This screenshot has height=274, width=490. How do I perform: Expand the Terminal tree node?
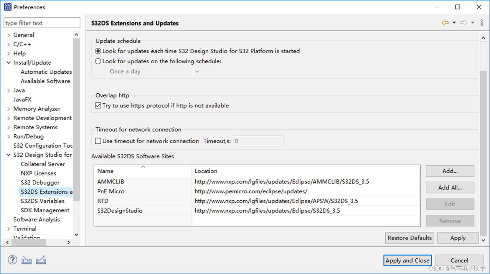pos(9,229)
